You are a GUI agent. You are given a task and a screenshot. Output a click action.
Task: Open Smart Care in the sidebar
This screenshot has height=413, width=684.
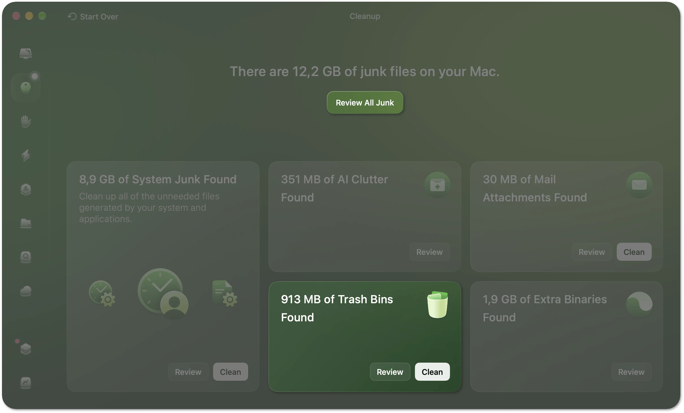[x=26, y=53]
